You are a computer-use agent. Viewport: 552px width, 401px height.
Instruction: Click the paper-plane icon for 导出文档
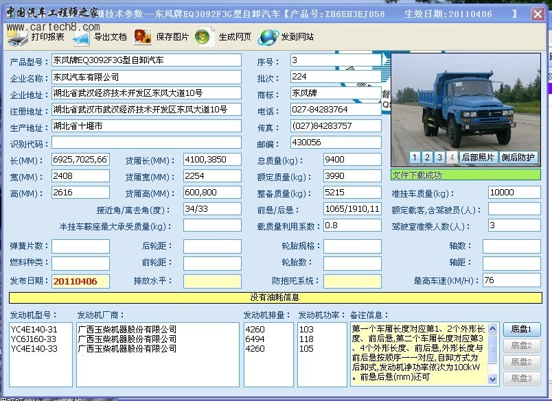coord(81,38)
